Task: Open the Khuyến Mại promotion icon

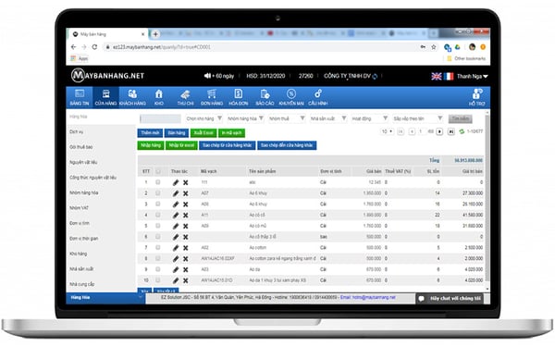Action: [x=291, y=93]
